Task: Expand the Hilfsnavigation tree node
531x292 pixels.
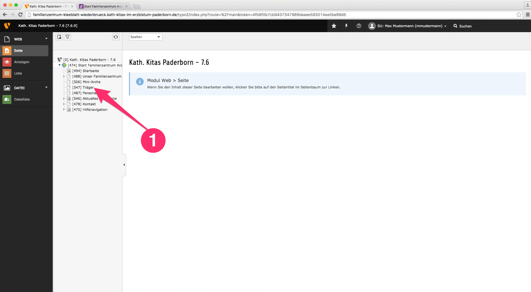Action: tap(64, 110)
